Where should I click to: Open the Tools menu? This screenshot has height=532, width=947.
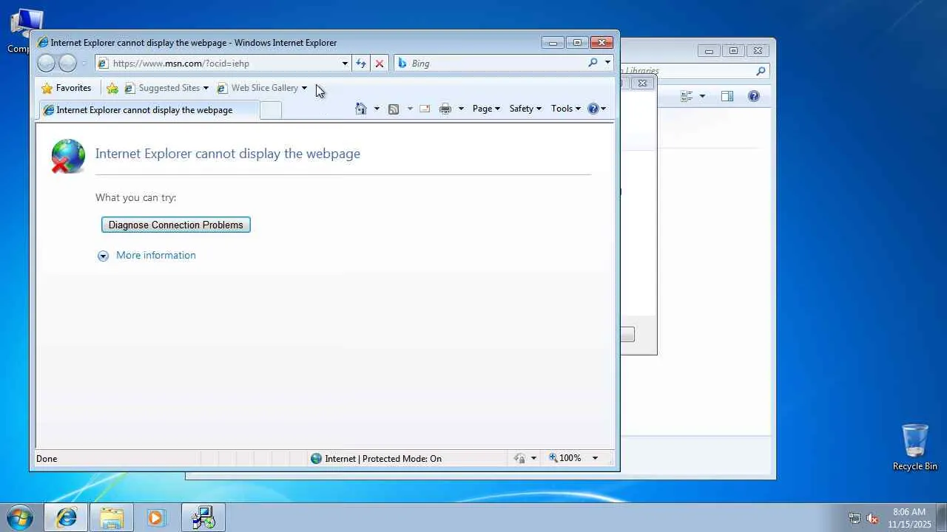coord(566,109)
